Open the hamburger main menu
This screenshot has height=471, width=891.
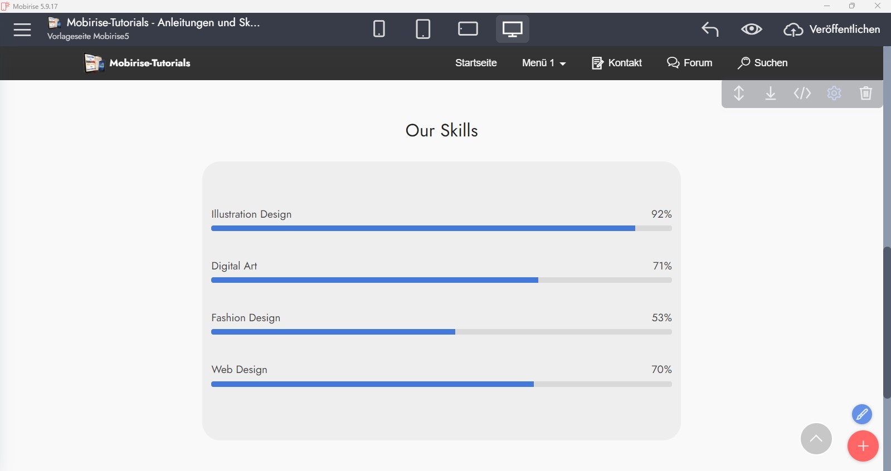coord(22,30)
